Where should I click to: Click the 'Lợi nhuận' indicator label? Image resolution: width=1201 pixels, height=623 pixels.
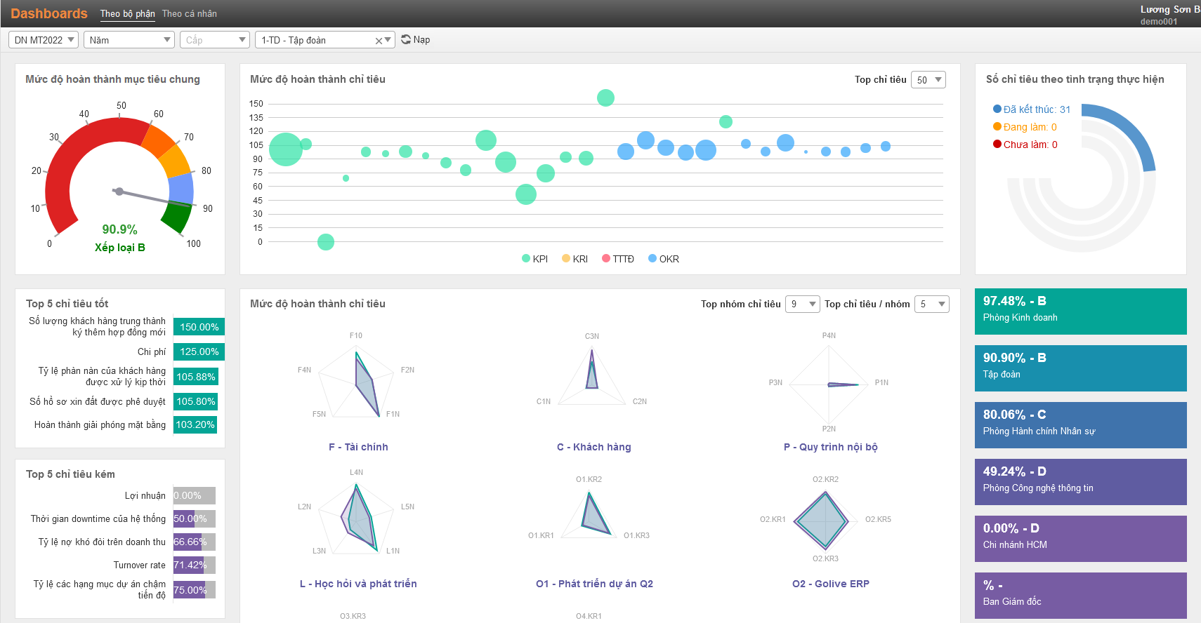point(145,495)
